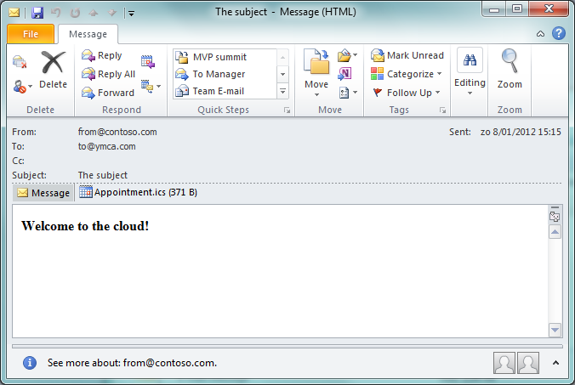Click the Save icon in the title bar

37,13
